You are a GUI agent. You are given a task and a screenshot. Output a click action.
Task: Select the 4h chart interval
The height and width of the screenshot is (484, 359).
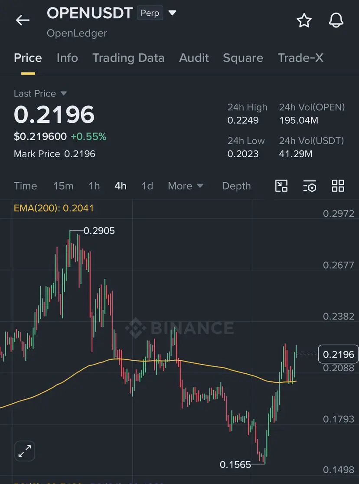coord(120,186)
